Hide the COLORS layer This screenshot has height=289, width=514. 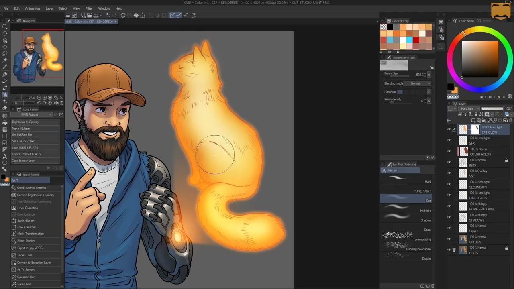coord(449,239)
